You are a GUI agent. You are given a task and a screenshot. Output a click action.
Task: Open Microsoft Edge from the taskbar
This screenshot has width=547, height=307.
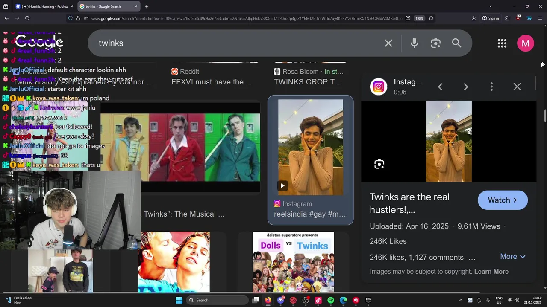click(x=343, y=300)
